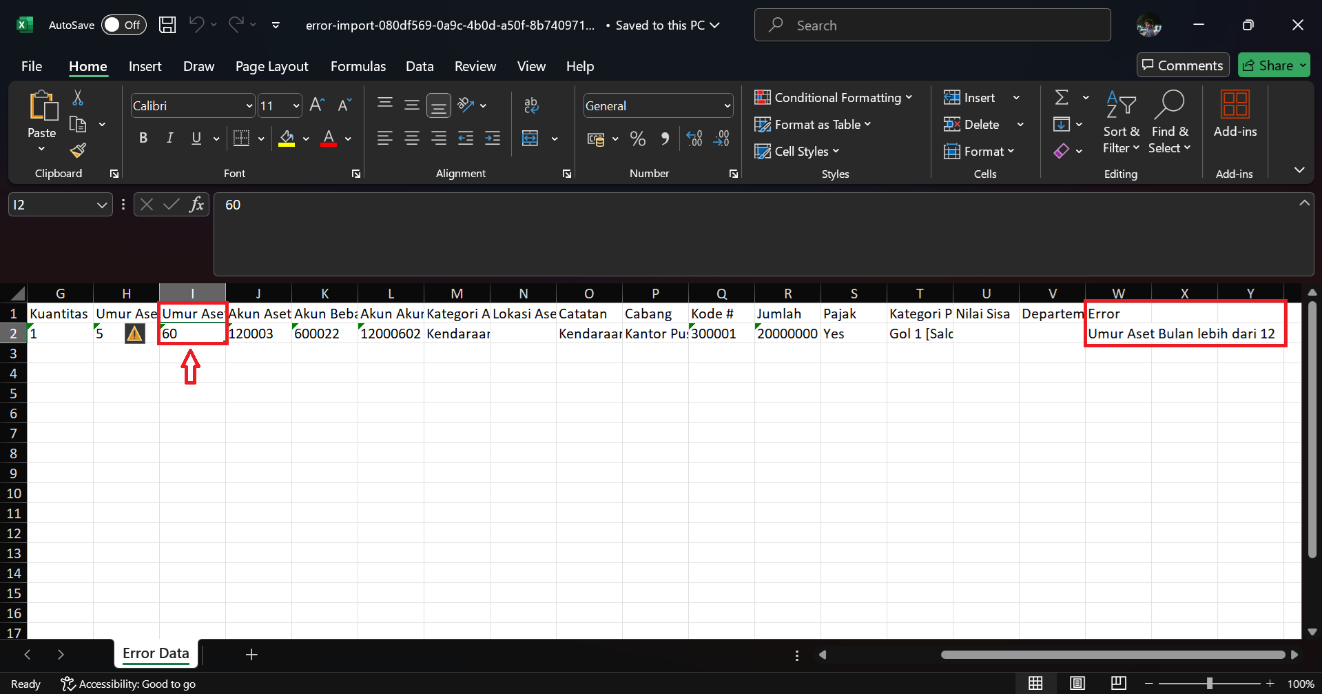Screen dimensions: 1322x694
Task: Click the Wrap Text icon
Action: click(530, 105)
